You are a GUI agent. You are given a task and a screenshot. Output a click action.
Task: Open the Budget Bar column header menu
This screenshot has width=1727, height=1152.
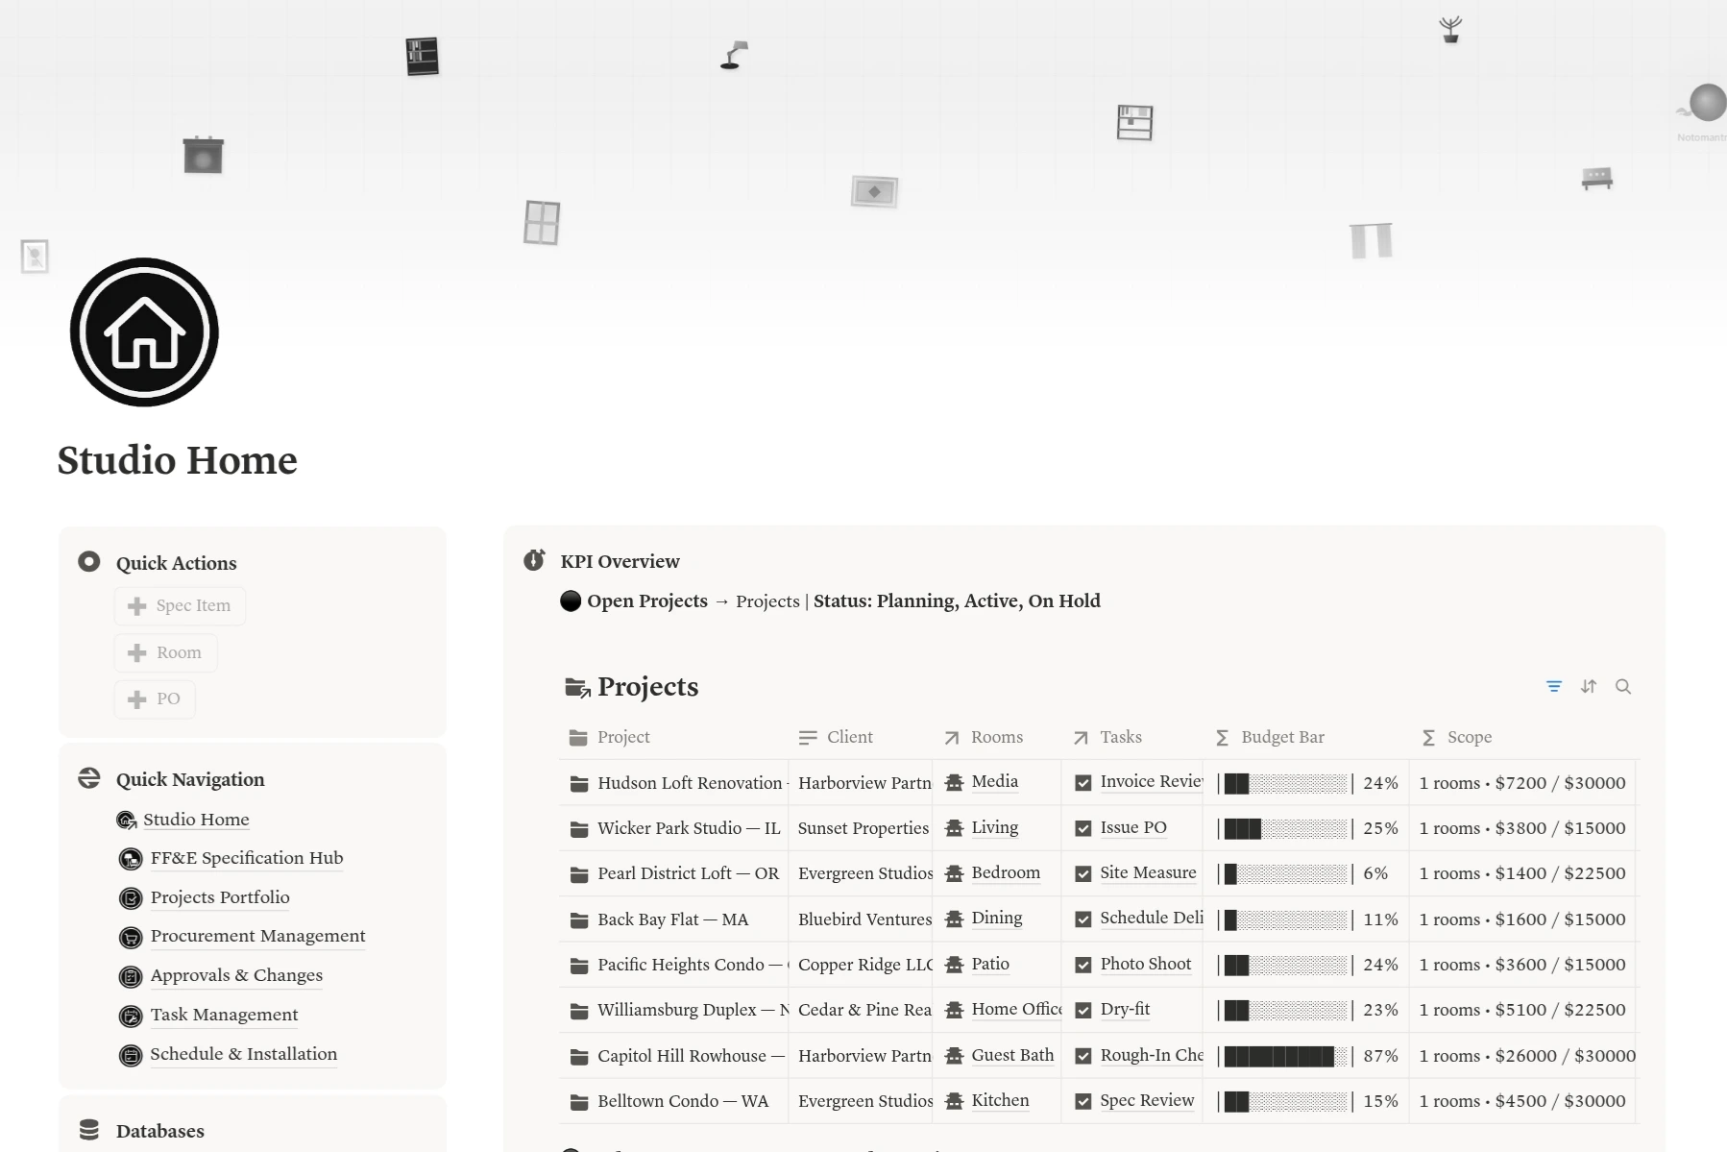click(1281, 737)
